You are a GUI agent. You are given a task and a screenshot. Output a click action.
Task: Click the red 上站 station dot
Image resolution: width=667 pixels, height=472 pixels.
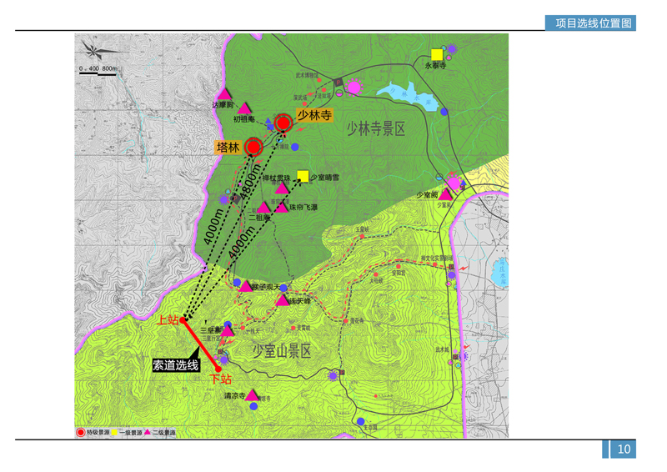(x=183, y=320)
